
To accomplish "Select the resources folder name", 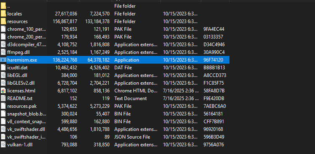I will (x=18, y=21).
